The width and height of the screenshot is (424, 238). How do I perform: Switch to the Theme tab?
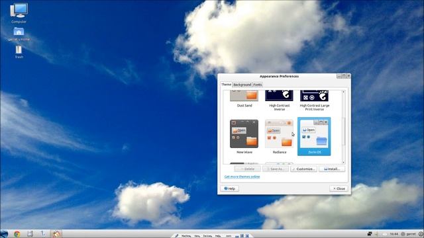(x=226, y=85)
